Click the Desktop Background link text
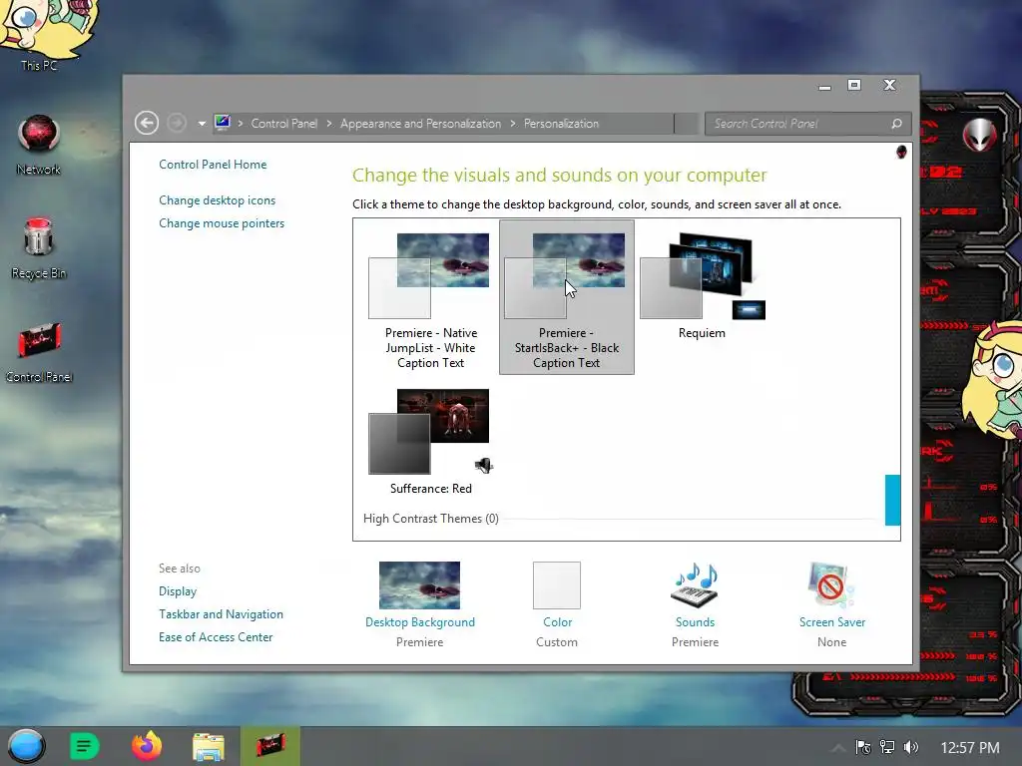This screenshot has width=1022, height=766. coord(420,622)
